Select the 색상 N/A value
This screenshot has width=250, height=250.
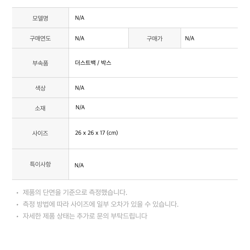[x=80, y=88]
